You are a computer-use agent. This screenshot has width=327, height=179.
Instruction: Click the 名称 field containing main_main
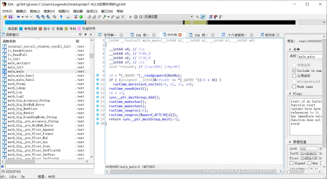pos(310,57)
